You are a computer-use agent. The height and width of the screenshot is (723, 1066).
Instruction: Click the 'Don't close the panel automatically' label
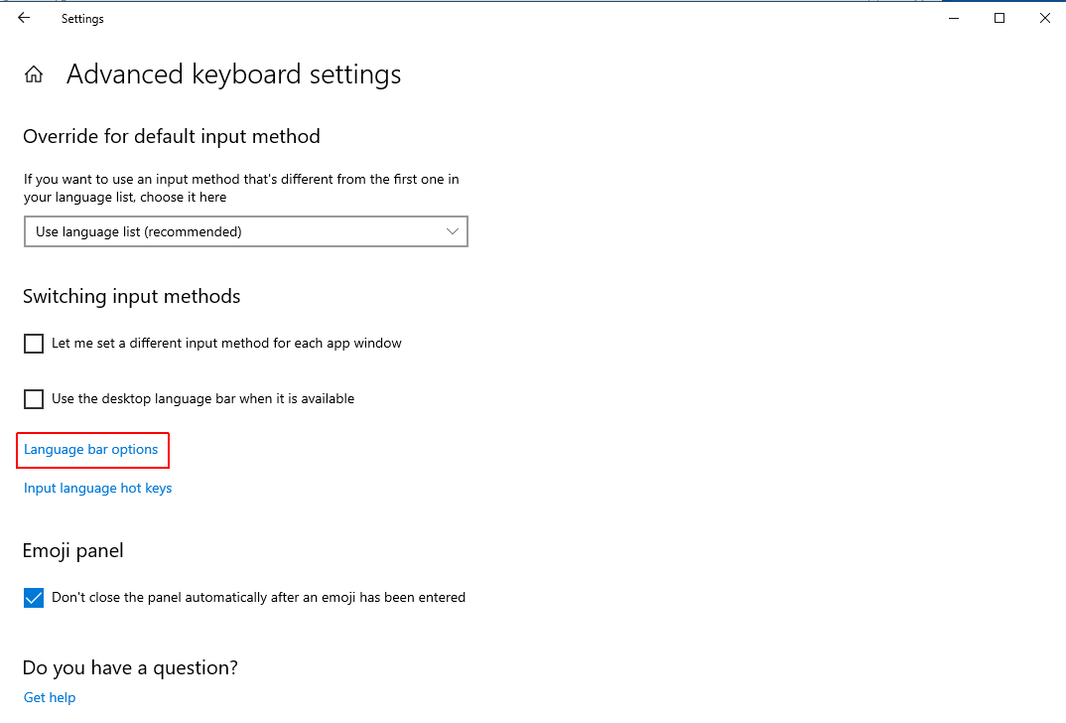click(x=258, y=597)
